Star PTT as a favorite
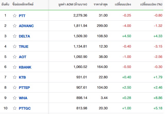Viewport: 165px width, 114px height. tap(15, 16)
